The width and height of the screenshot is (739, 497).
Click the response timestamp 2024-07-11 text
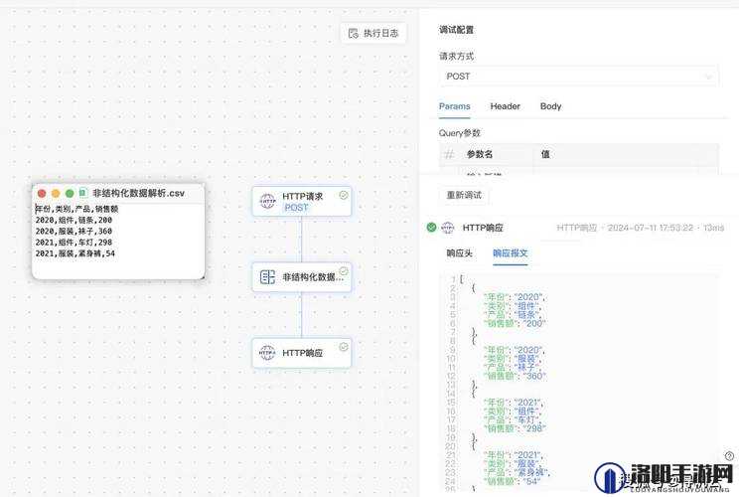[x=650, y=228]
